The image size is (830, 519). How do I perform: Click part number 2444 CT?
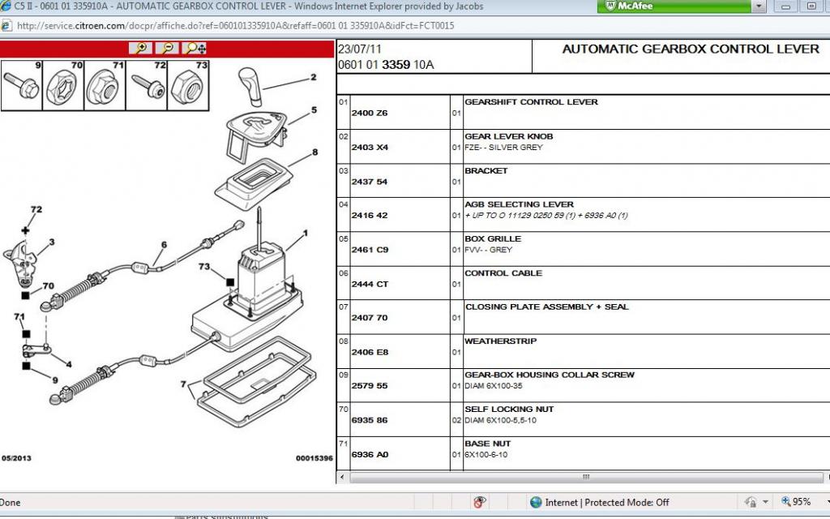point(370,284)
